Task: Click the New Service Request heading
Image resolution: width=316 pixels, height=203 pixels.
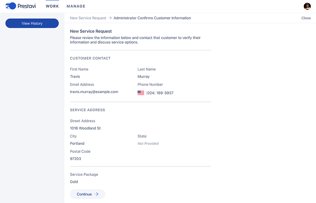Action: [x=91, y=31]
